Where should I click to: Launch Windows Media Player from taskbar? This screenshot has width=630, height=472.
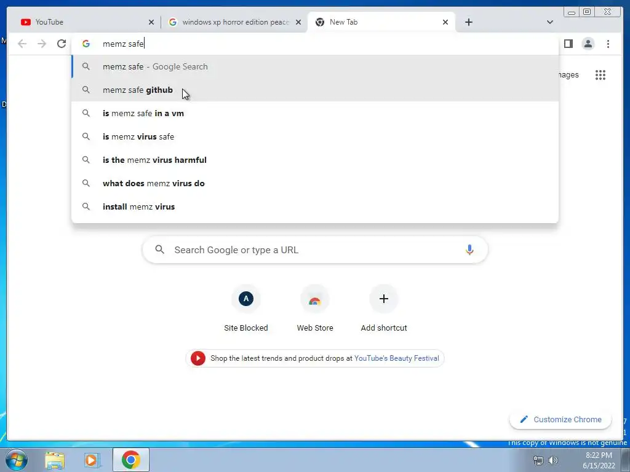pos(92,460)
